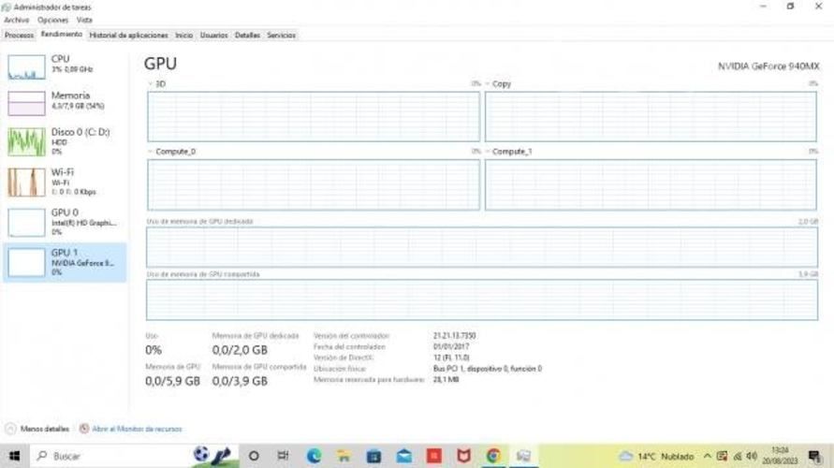834x468 pixels.
Task: Click the Menos detalles collapse arrow icon
Action: coord(10,429)
